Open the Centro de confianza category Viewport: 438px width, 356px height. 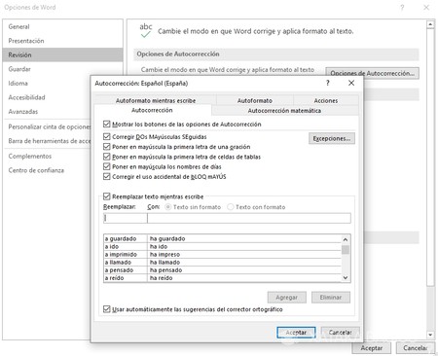tap(47, 170)
